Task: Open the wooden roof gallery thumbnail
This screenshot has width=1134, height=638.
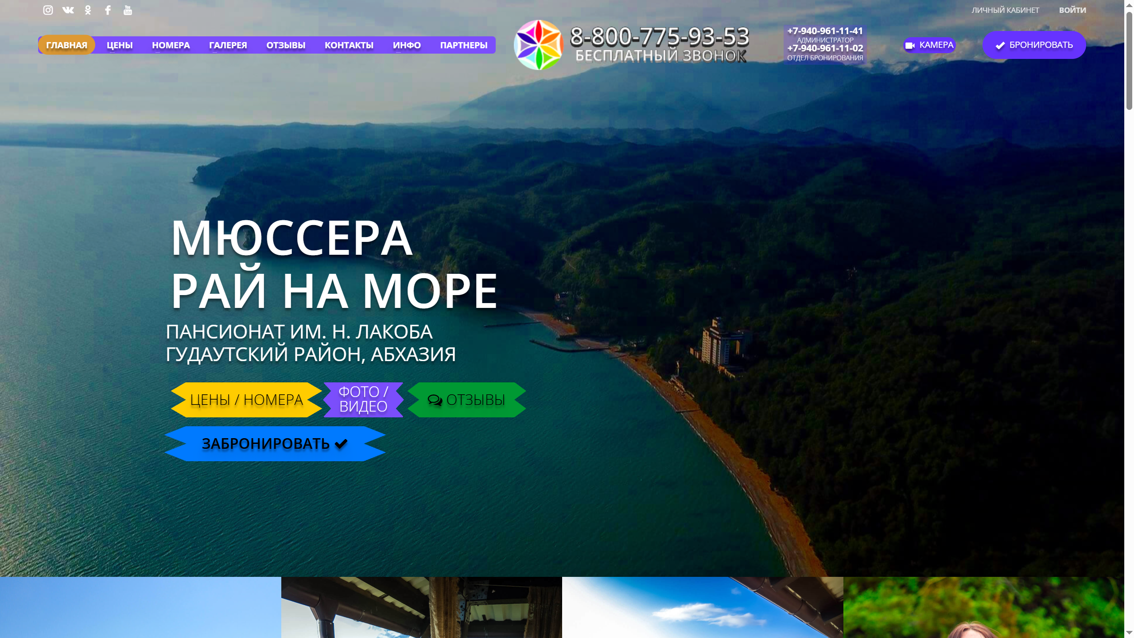Action: pyautogui.click(x=421, y=607)
